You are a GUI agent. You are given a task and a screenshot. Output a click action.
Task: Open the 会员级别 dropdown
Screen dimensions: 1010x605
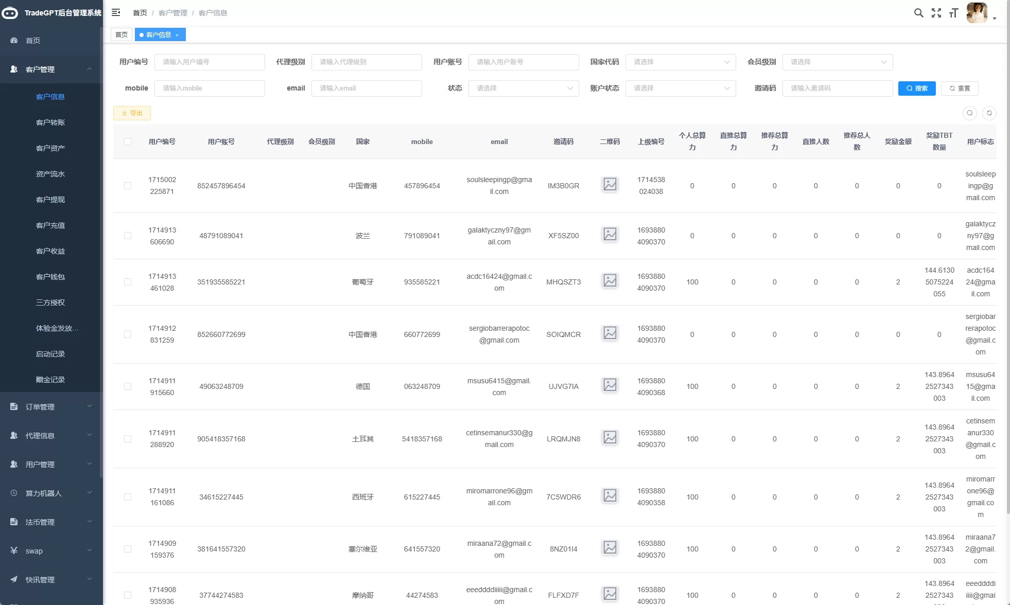(837, 62)
